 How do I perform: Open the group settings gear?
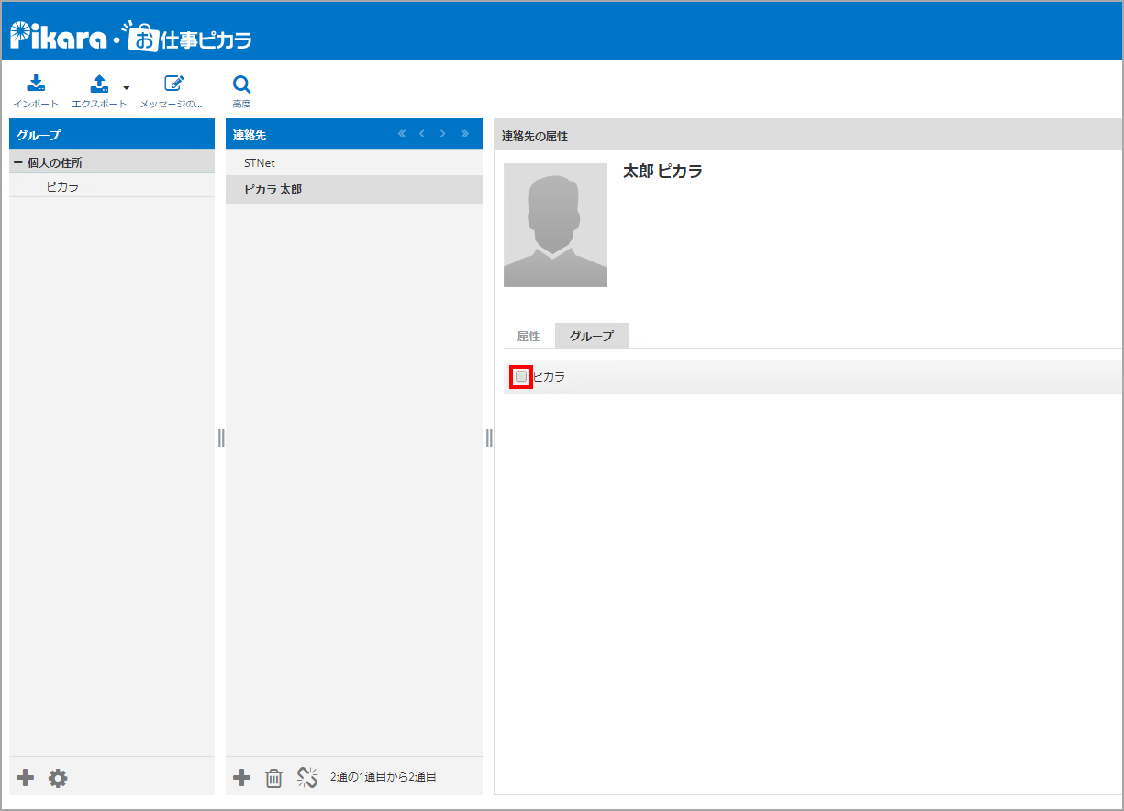click(58, 778)
